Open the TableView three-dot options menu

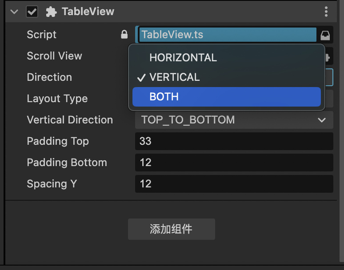coord(326,12)
